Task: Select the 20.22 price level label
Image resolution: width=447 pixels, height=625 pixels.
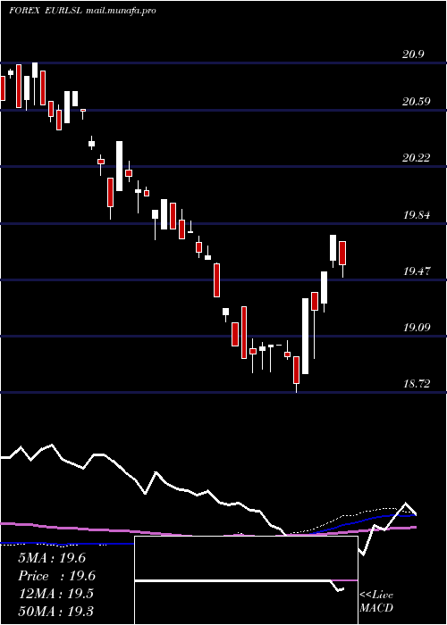Action: tap(417, 158)
